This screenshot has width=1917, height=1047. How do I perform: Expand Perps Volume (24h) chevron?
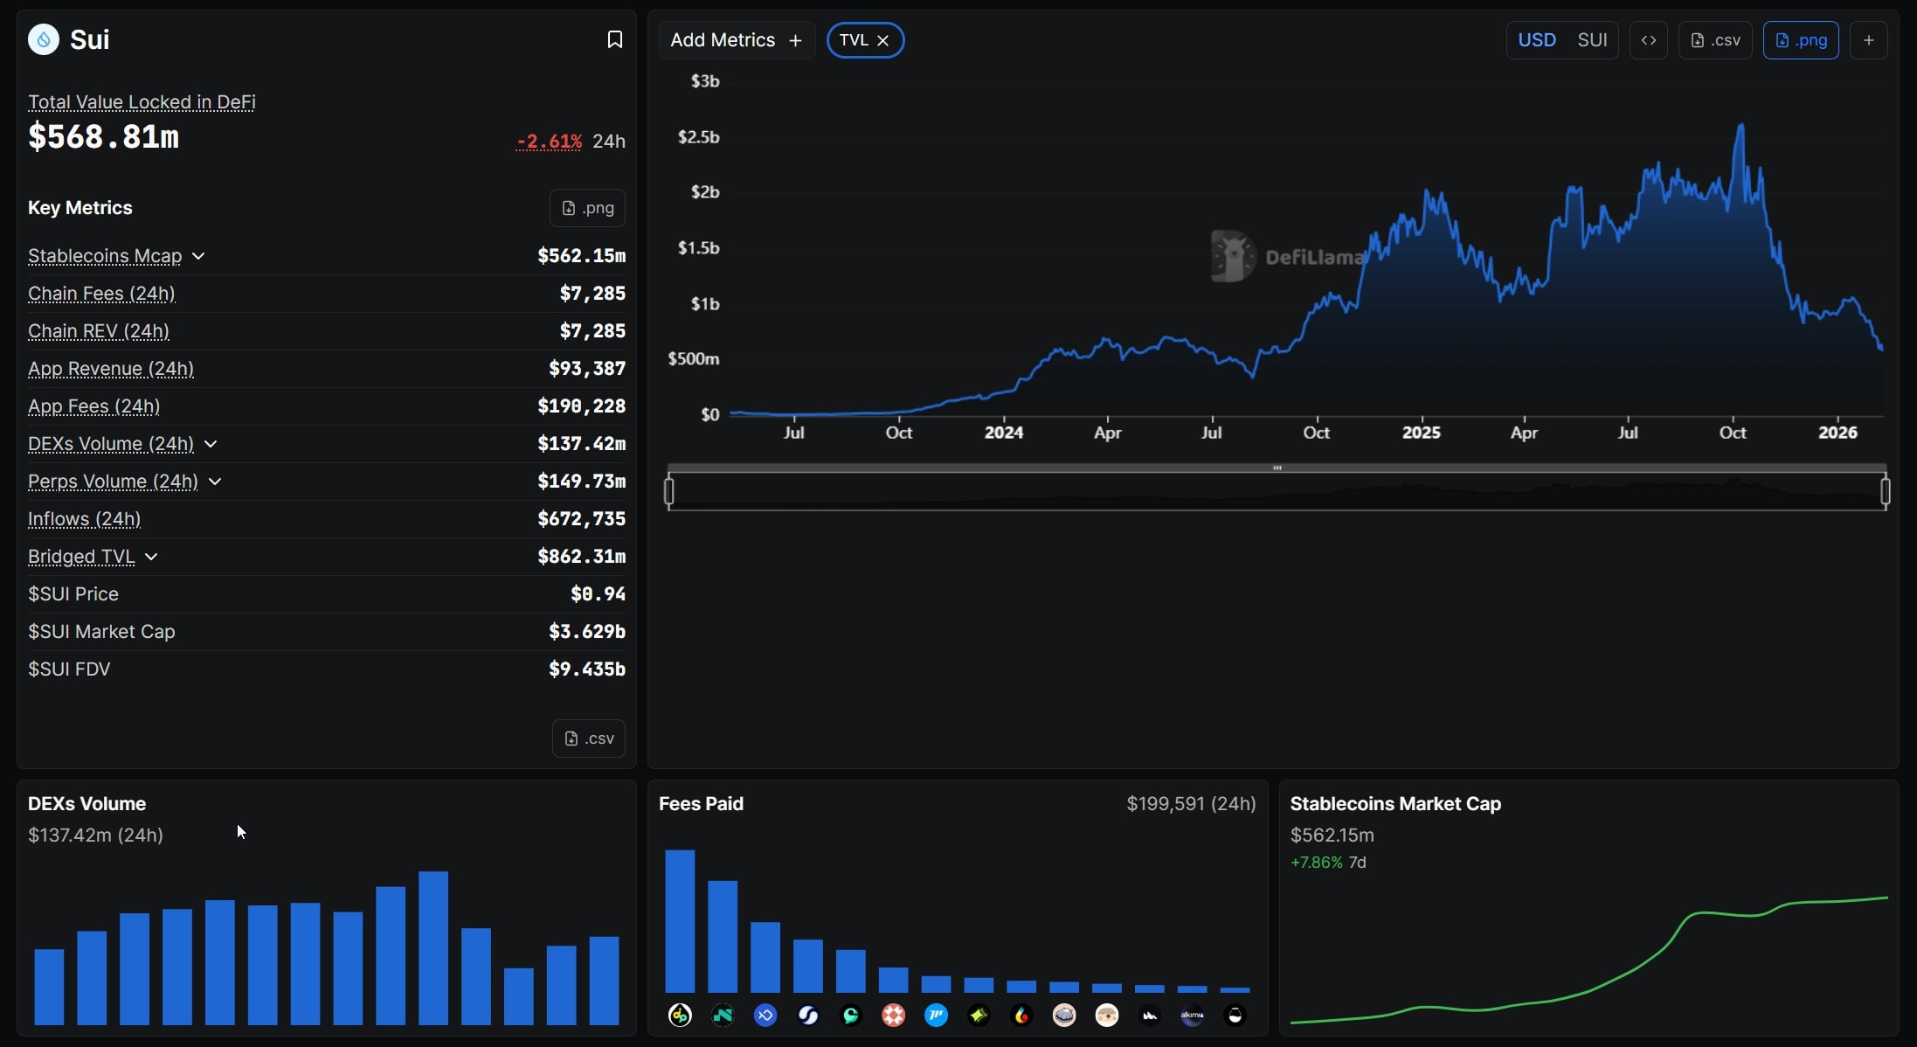click(215, 482)
